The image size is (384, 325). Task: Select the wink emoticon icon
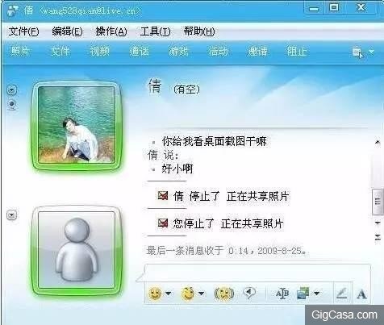[x=188, y=293]
